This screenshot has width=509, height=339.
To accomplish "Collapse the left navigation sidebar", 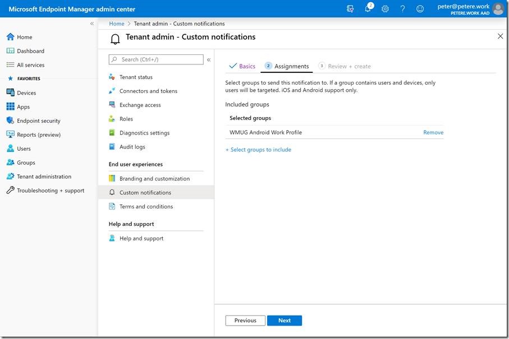I will coord(92,24).
